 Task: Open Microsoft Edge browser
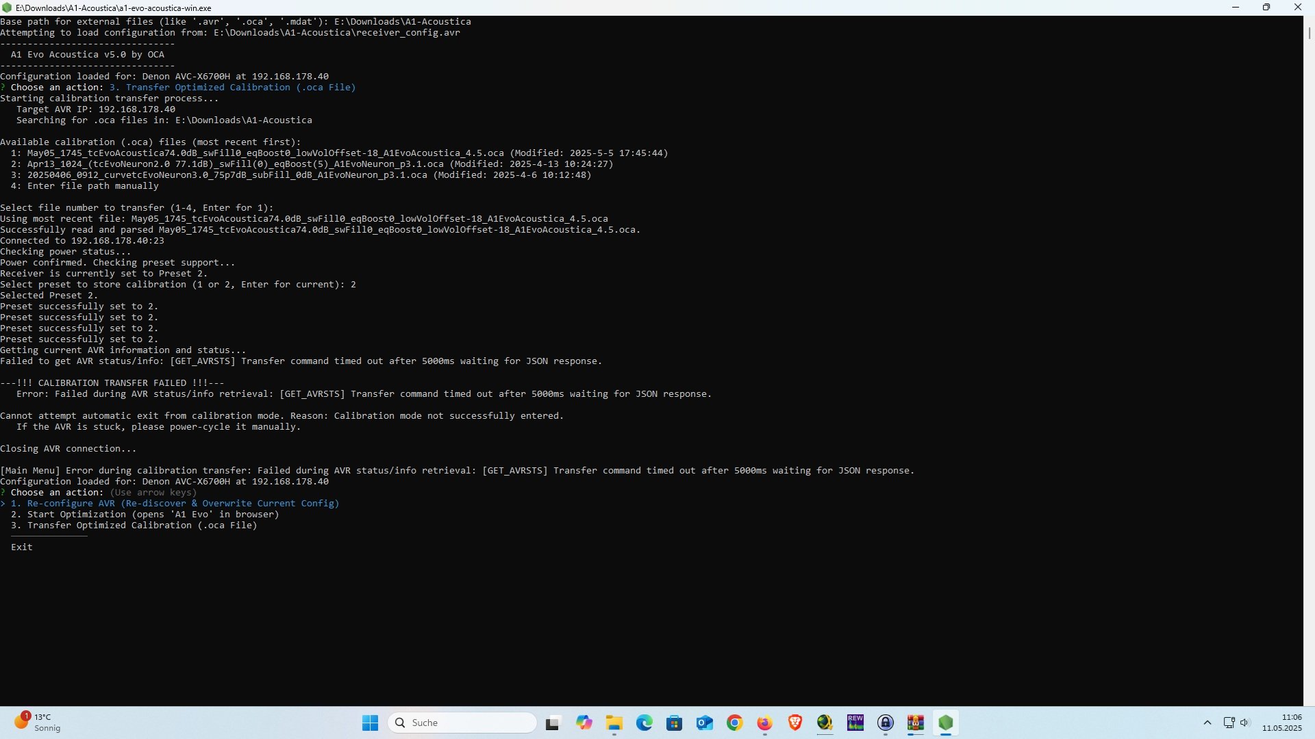[644, 723]
